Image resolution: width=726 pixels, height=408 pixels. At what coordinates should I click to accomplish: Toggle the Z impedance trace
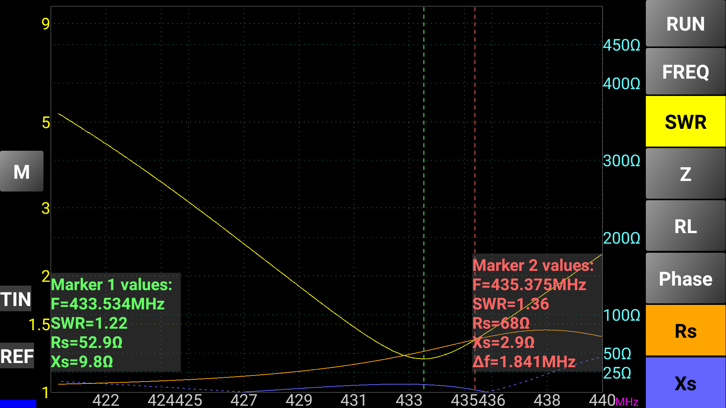pos(685,174)
